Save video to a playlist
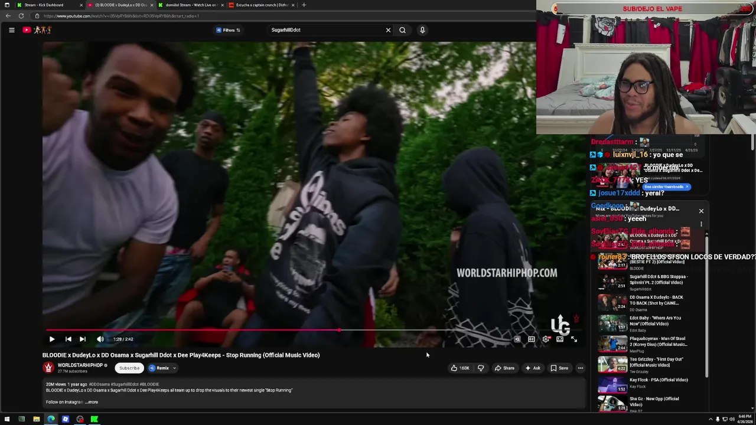This screenshot has height=425, width=756. [559, 368]
